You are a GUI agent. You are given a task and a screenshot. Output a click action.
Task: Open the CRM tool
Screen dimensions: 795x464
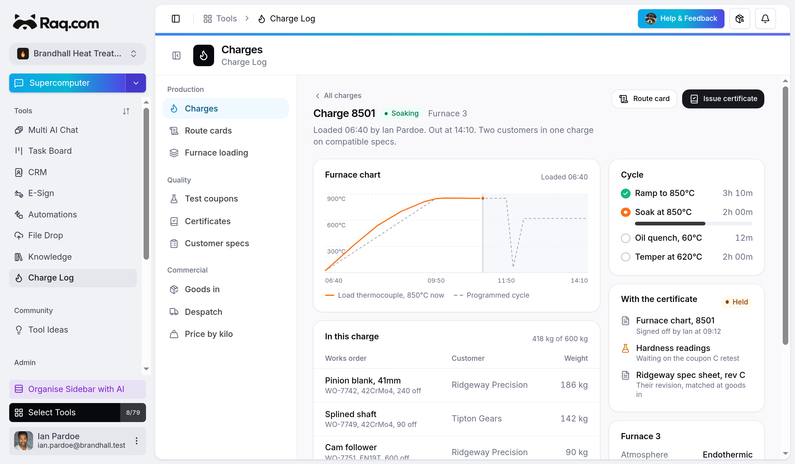pos(73,172)
